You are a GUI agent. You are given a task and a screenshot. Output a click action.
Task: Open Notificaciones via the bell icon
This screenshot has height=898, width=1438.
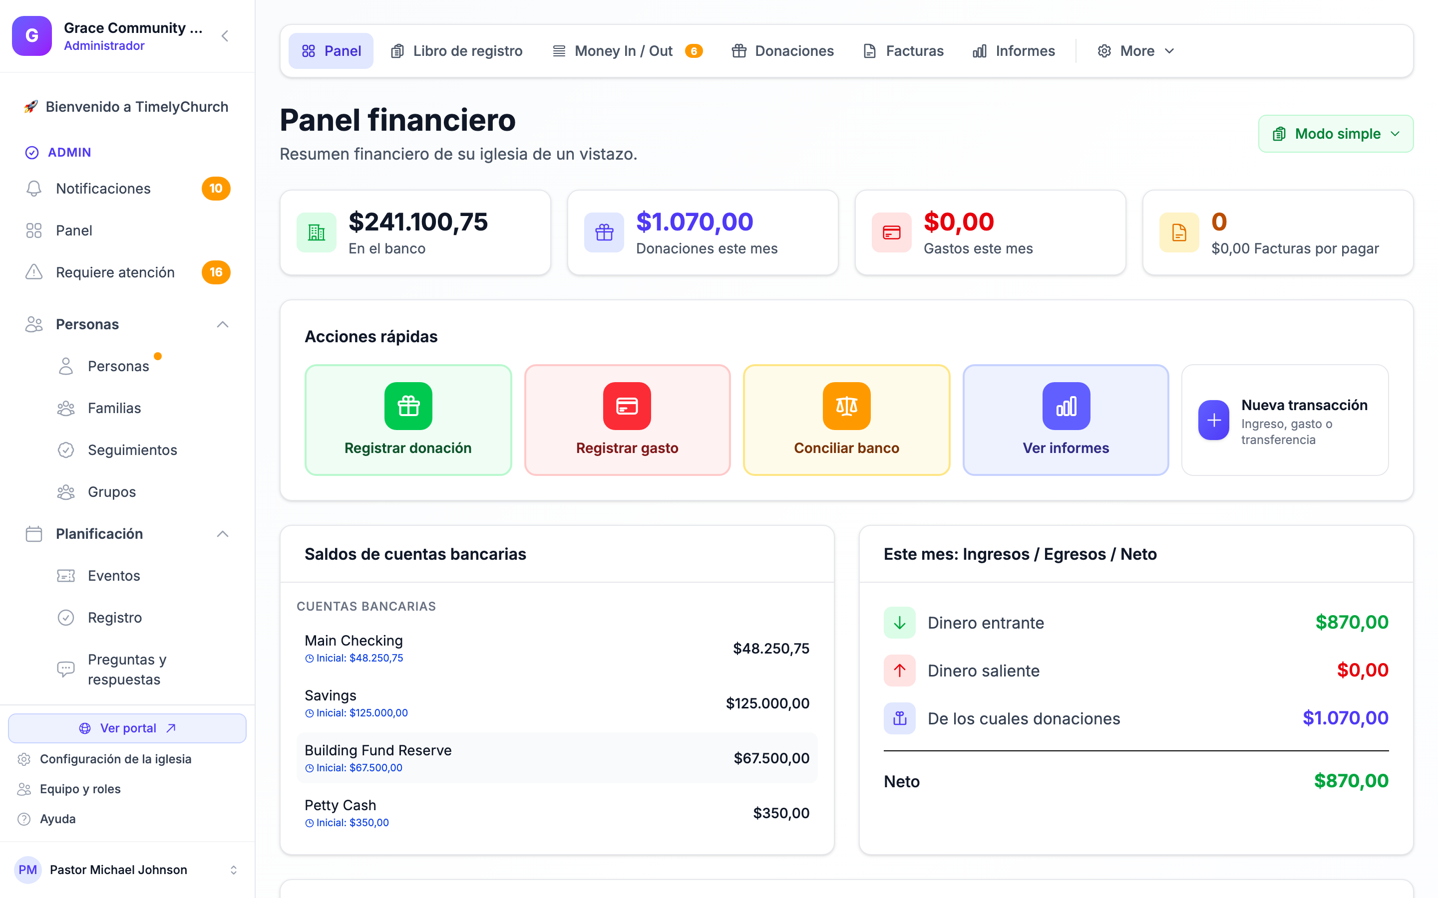(x=34, y=188)
